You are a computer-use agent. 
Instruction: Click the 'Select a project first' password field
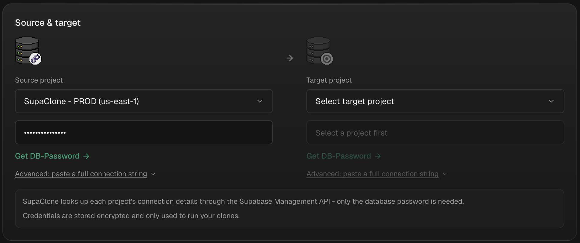click(x=435, y=132)
